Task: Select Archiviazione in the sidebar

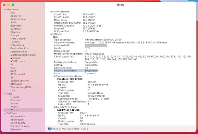Action: 18,19
